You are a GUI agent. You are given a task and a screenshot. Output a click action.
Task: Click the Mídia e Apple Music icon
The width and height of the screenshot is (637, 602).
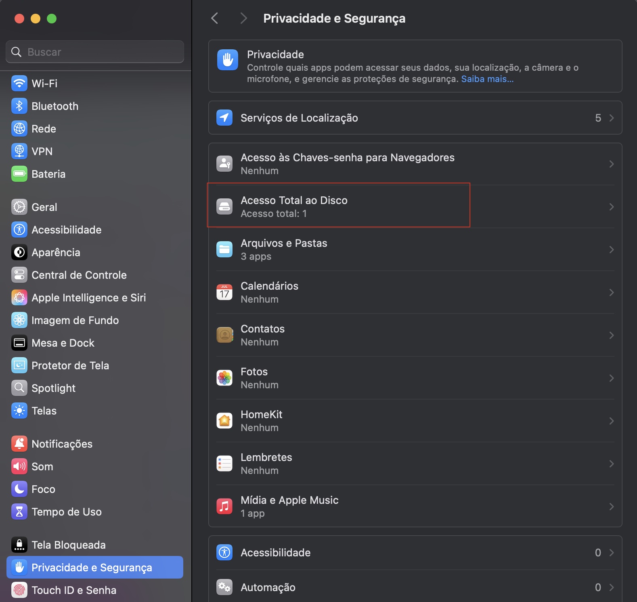point(224,506)
